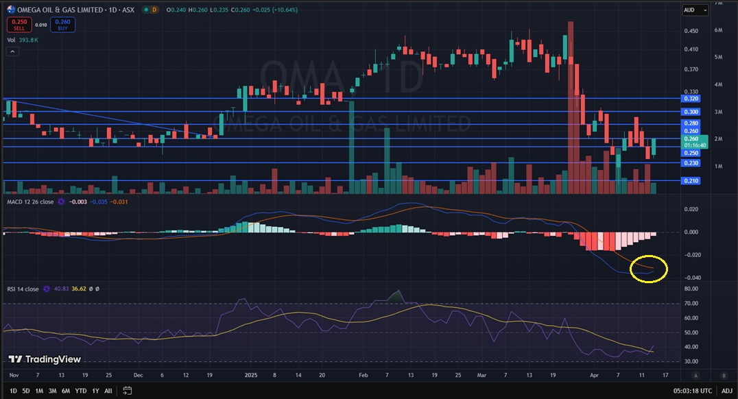
Task: Click the RSI average value 36.62
Action: 79,289
